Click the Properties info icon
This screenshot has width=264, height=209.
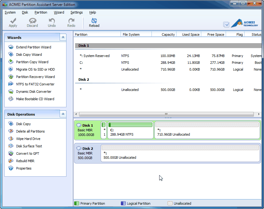[11, 168]
